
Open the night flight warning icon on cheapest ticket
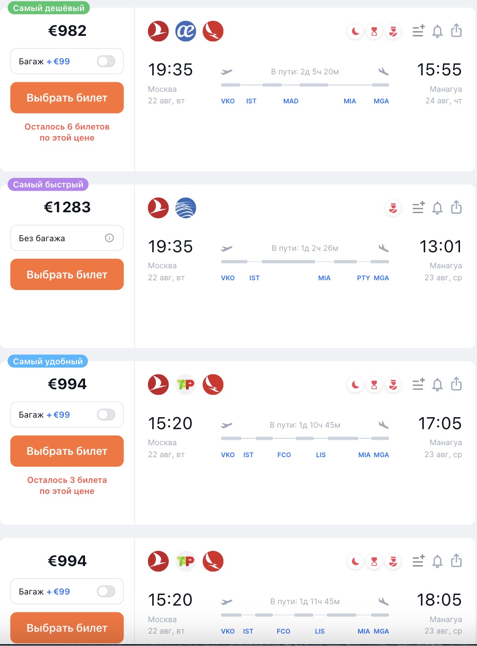tap(354, 32)
